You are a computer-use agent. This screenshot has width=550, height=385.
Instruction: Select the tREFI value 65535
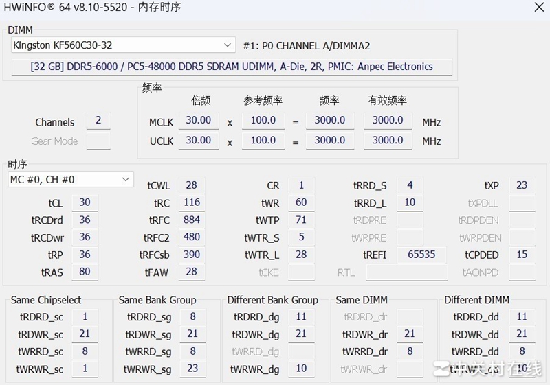pyautogui.click(x=421, y=255)
